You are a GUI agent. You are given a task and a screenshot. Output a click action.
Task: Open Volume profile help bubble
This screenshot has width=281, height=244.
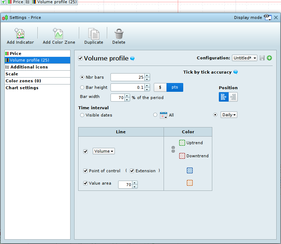pos(132,59)
